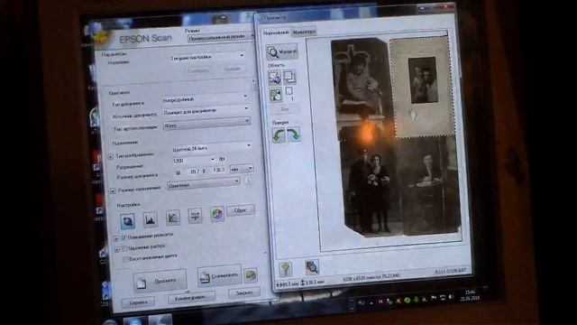
Task: Click the volume icon in system tray
Action: click(451, 297)
